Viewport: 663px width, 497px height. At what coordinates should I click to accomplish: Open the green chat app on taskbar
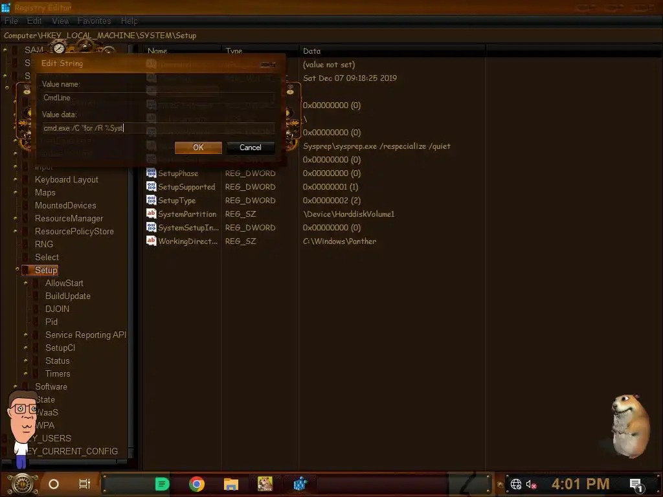click(x=162, y=484)
